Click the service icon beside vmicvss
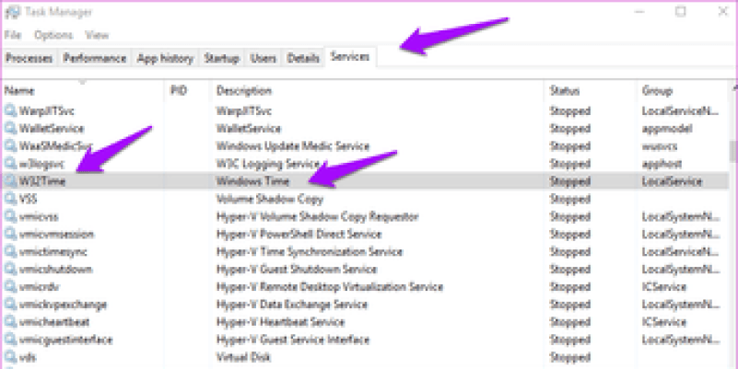The image size is (738, 369). [x=11, y=216]
